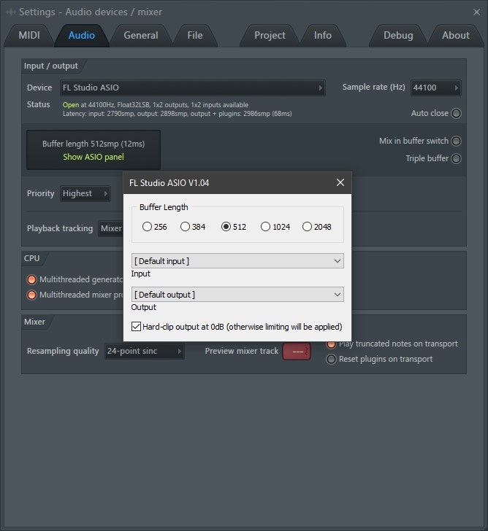The image size is (488, 531).
Task: Click the CPU section header
Action: pyautogui.click(x=31, y=258)
